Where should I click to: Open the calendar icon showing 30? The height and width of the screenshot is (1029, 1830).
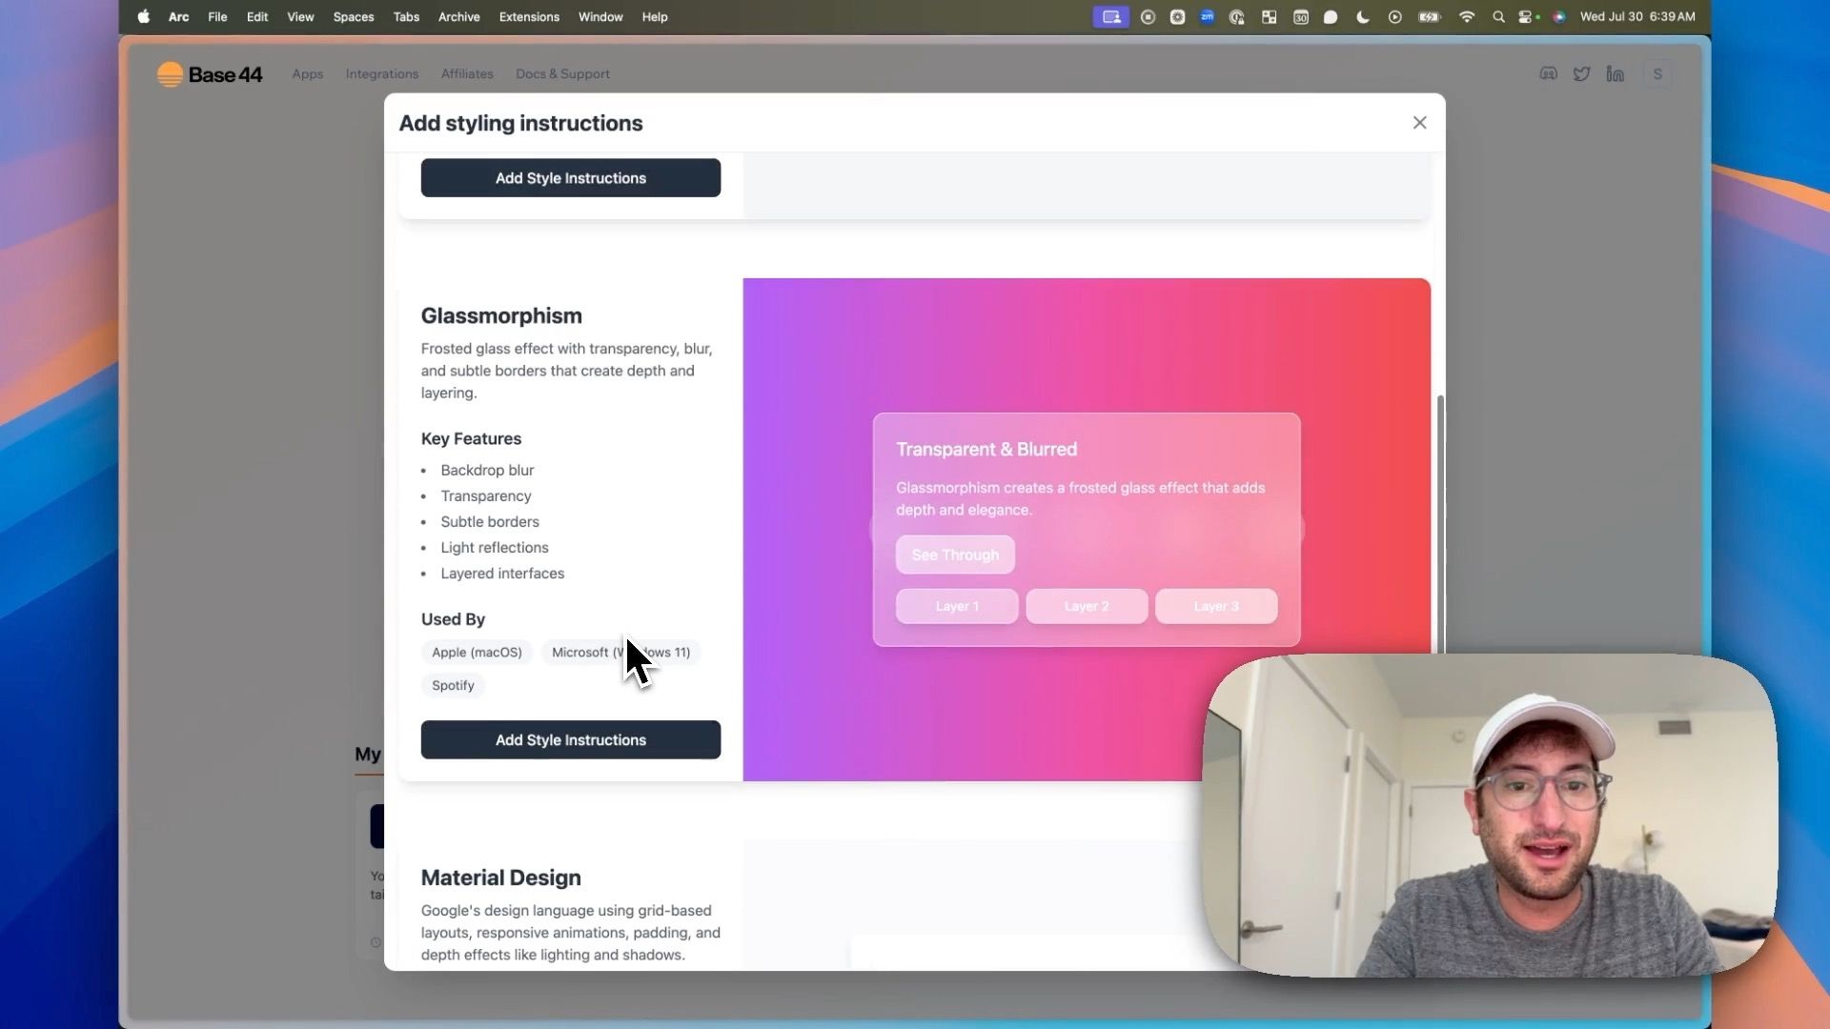1300,16
